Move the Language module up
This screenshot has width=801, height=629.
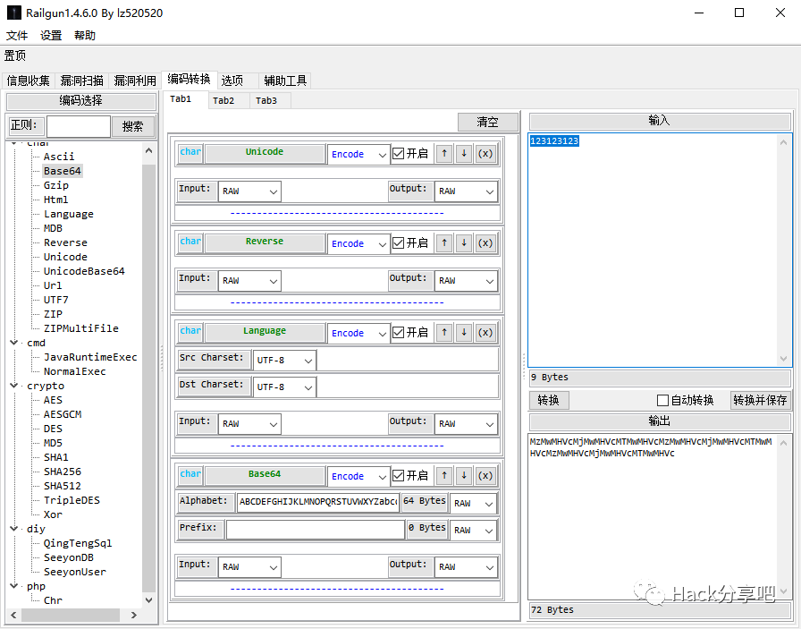[x=444, y=333]
